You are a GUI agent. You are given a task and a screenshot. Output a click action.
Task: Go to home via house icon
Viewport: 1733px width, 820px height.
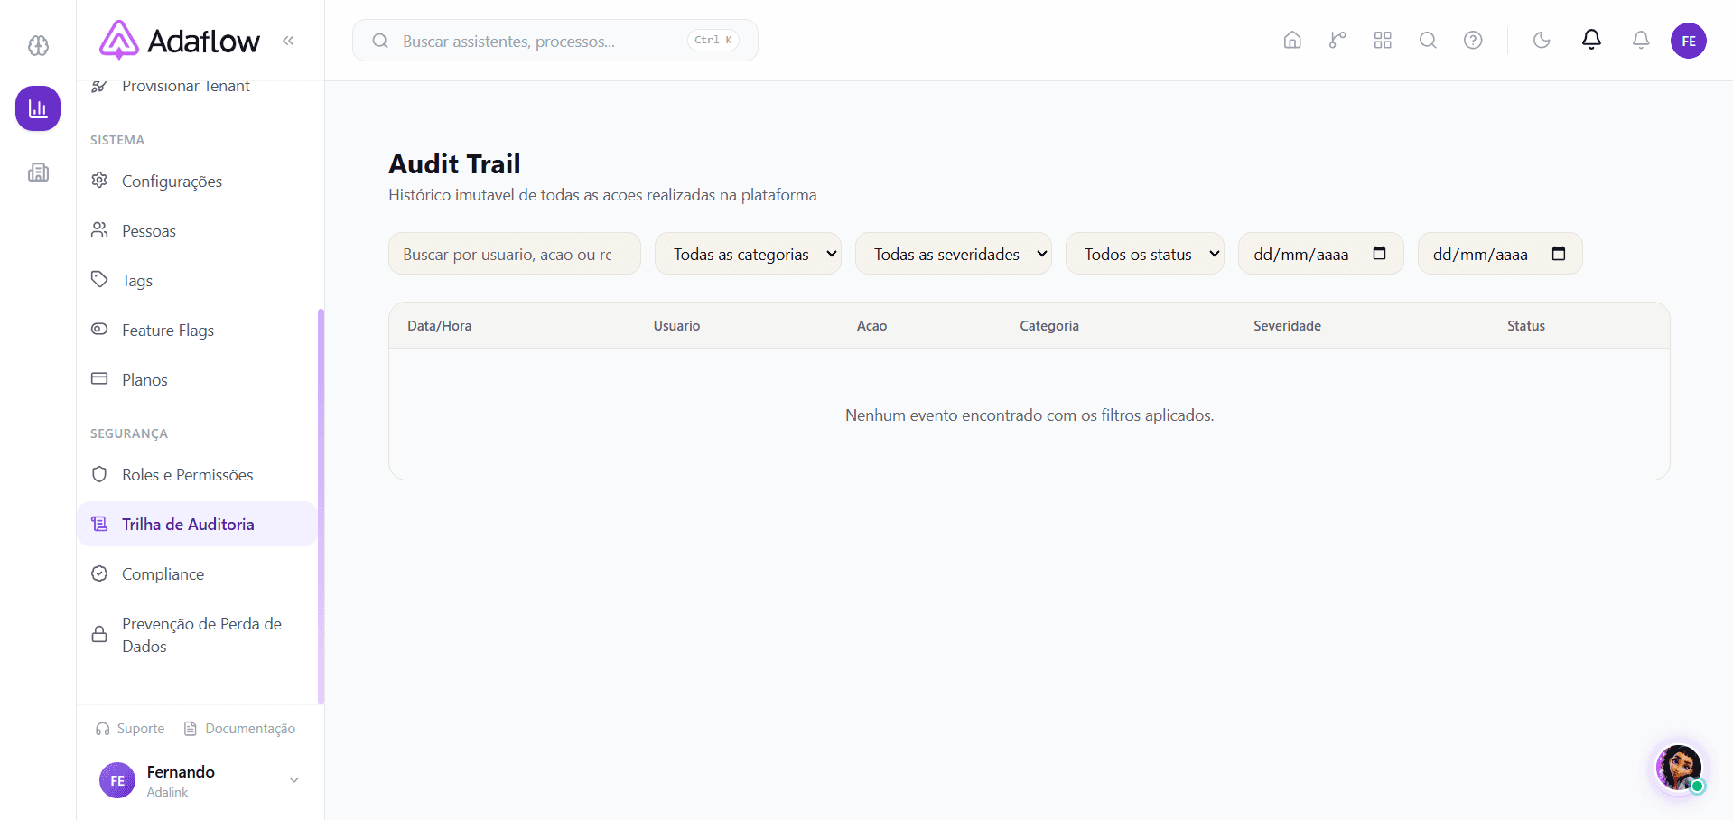pyautogui.click(x=1292, y=41)
